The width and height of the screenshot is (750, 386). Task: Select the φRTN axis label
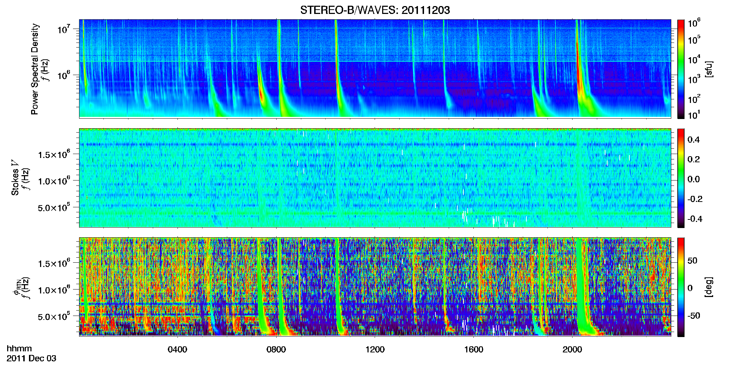(x=17, y=287)
